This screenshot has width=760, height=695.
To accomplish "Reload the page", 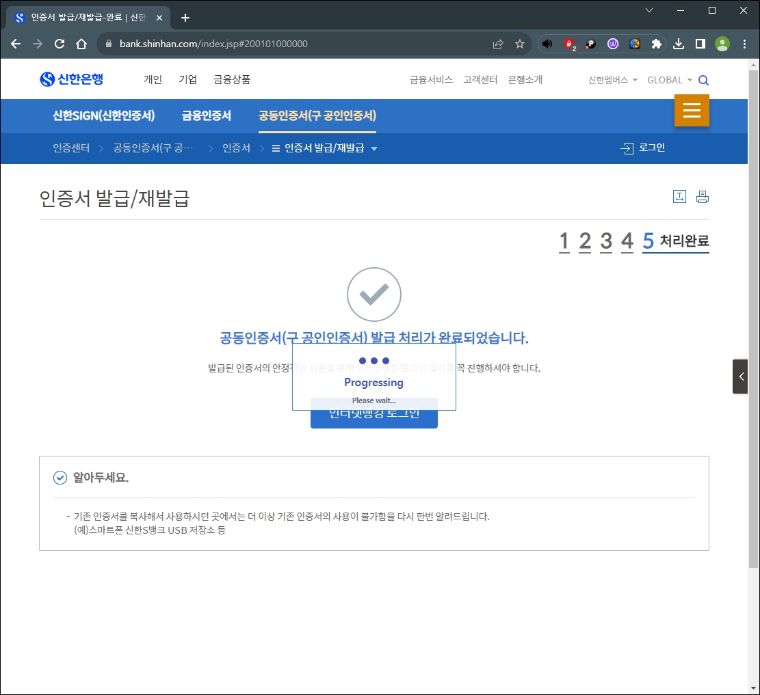I will point(59,44).
